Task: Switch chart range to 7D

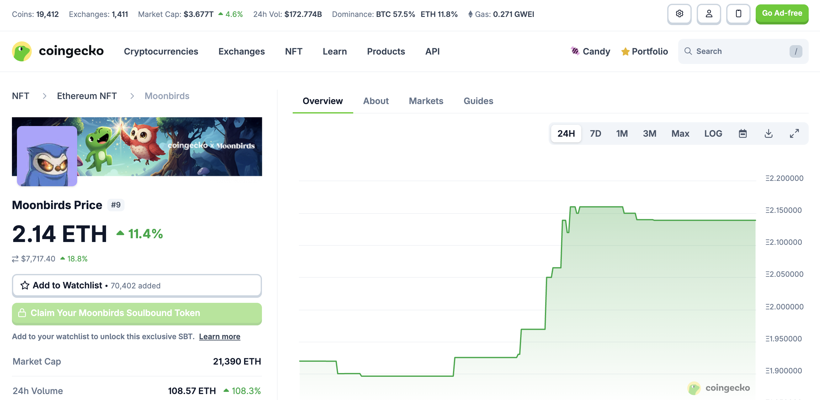Action: tap(595, 133)
